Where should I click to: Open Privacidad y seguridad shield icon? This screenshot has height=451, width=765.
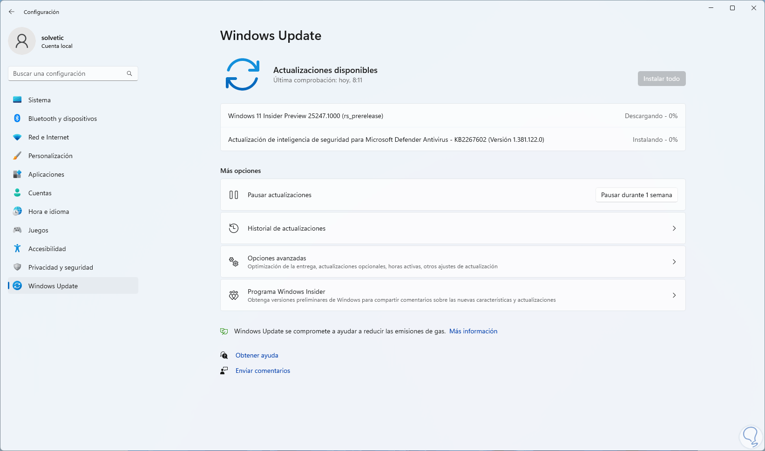17,267
